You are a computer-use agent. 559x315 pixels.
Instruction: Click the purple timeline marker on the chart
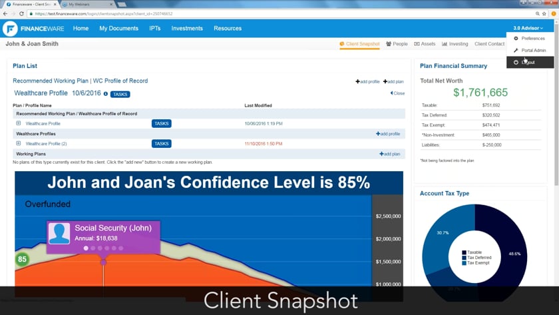tap(103, 262)
